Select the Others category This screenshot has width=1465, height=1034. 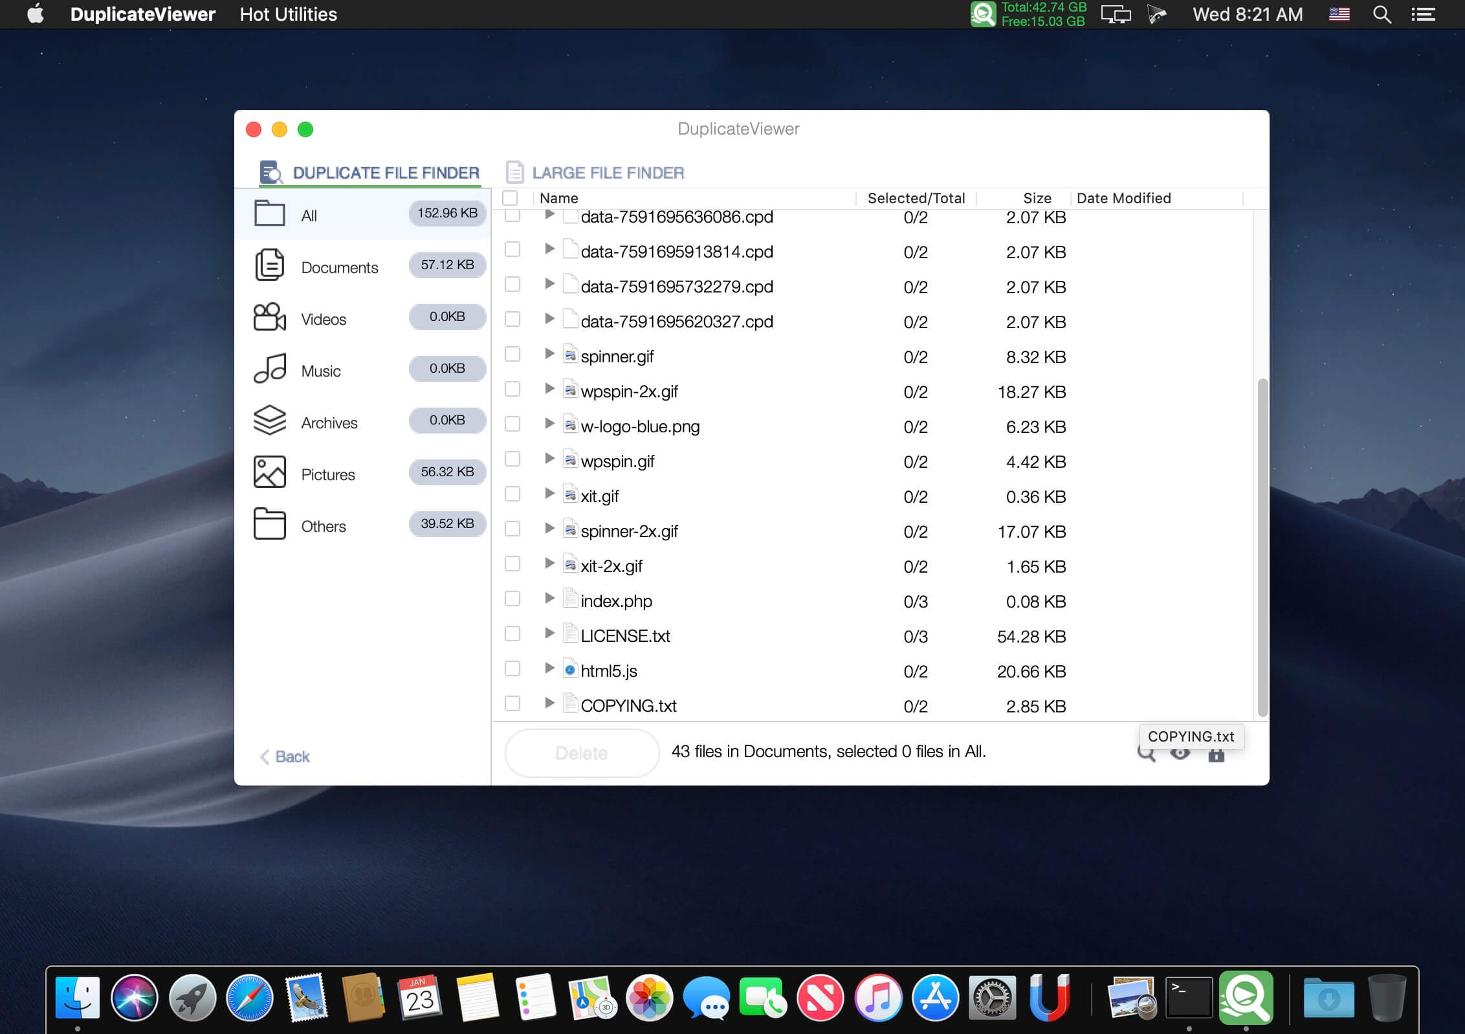[x=323, y=525]
